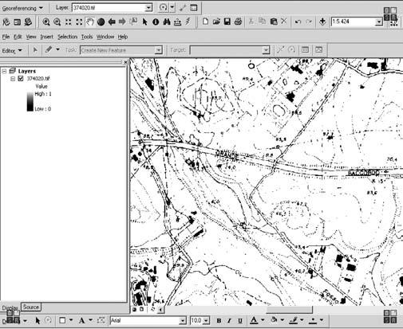Viewport: 403px width, 329px height.
Task: Select the Editor Edit tool arrow
Action: point(35,50)
